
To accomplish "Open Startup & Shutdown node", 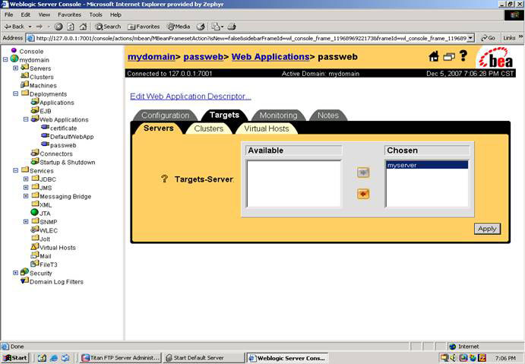I will tap(68, 163).
